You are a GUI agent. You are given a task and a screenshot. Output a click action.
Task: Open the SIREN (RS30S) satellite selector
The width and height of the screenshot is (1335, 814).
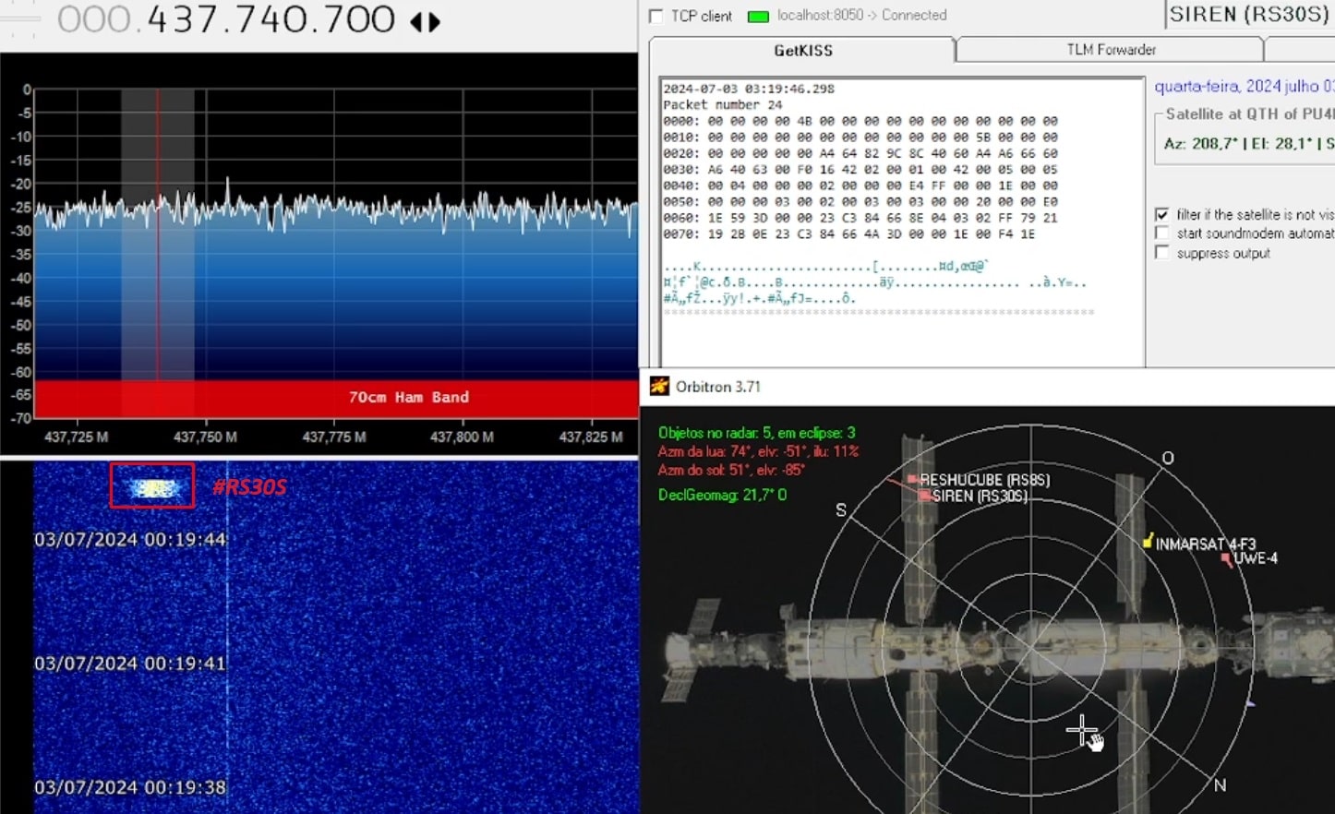[x=1247, y=15]
